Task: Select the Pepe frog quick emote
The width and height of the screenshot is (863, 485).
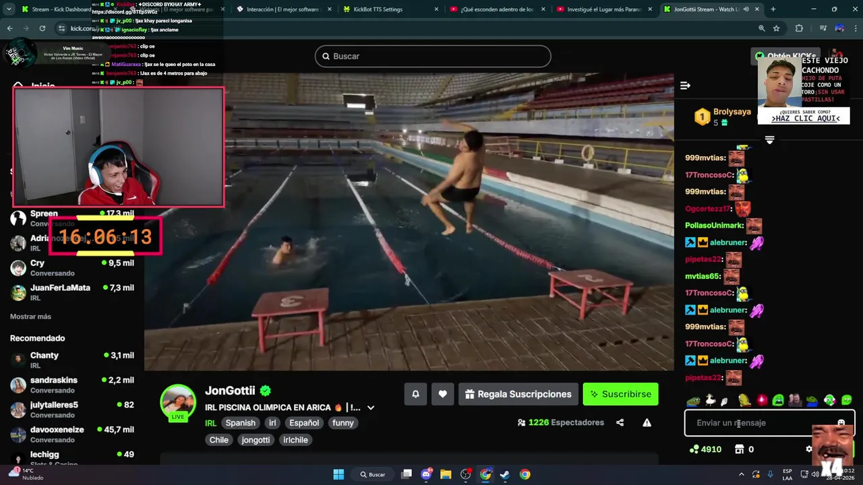Action: pyautogui.click(x=693, y=400)
